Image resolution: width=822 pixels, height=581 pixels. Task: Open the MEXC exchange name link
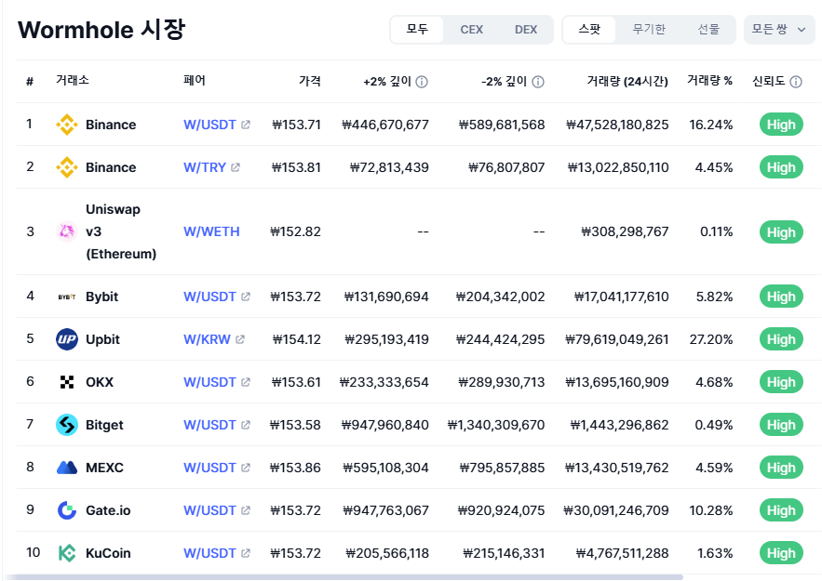tap(105, 468)
